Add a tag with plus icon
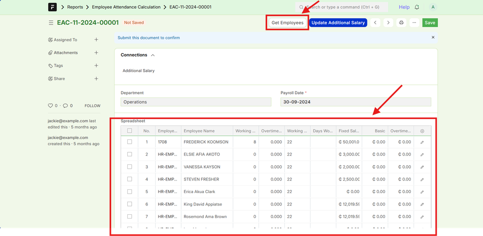Image resolution: width=483 pixels, height=236 pixels. (x=96, y=65)
